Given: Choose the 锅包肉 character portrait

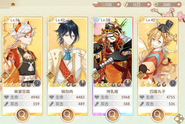Looking at the screenshot, I should (x=67, y=52).
